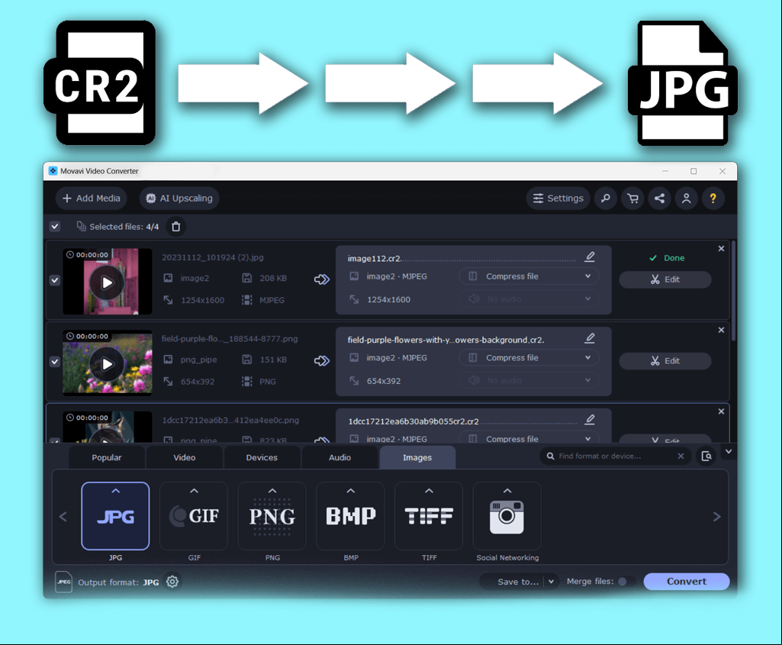Start conversion with Convert button

point(687,582)
